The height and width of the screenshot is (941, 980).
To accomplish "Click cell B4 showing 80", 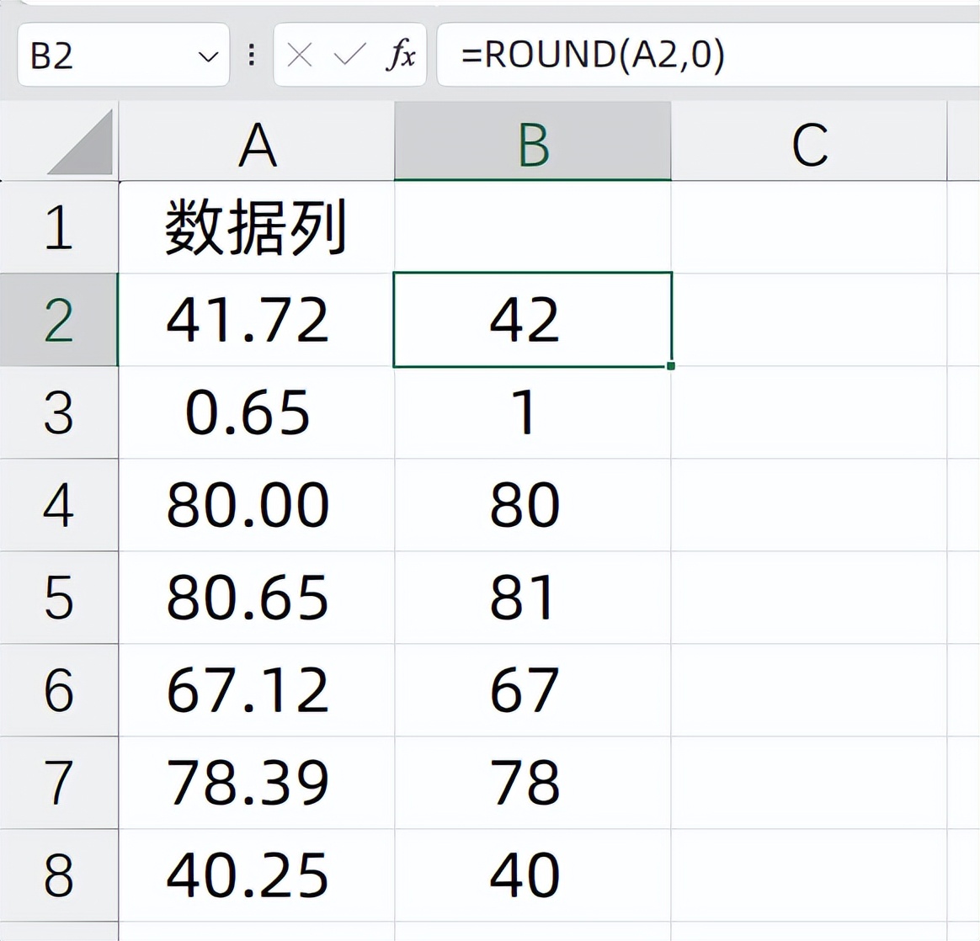I will pos(533,505).
